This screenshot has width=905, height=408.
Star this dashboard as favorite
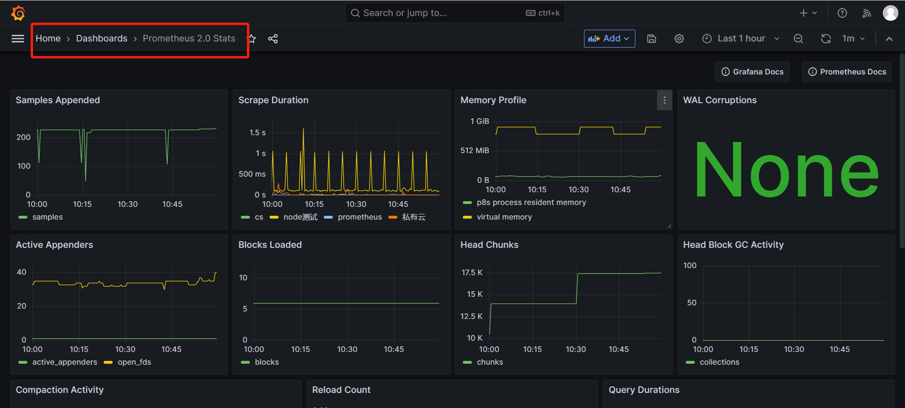(x=252, y=39)
